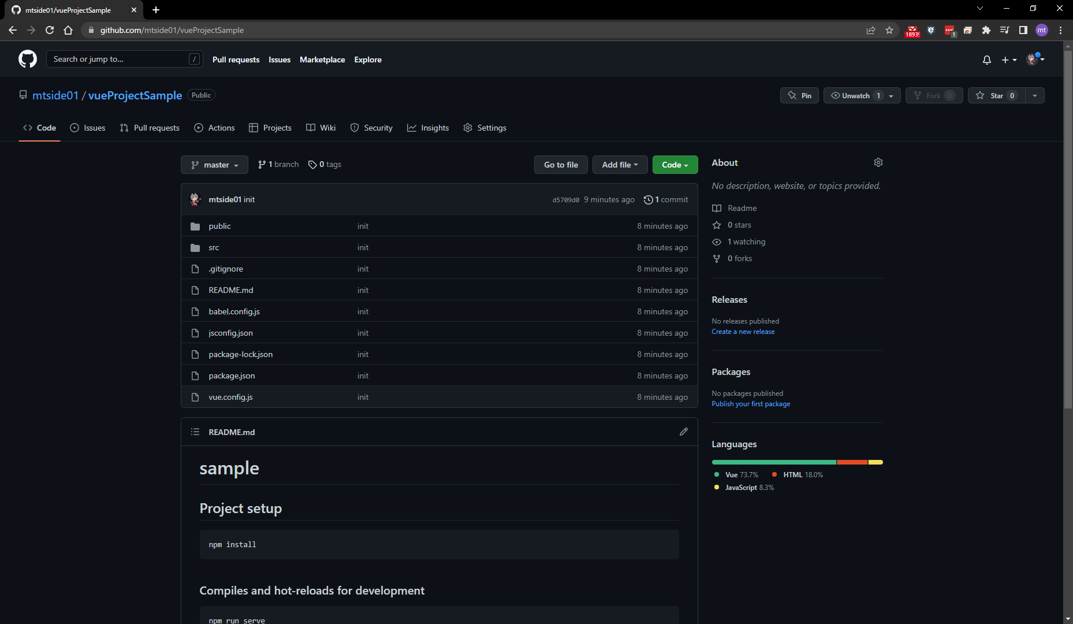
Task: Open the jsconfig.json file
Action: pyautogui.click(x=230, y=333)
